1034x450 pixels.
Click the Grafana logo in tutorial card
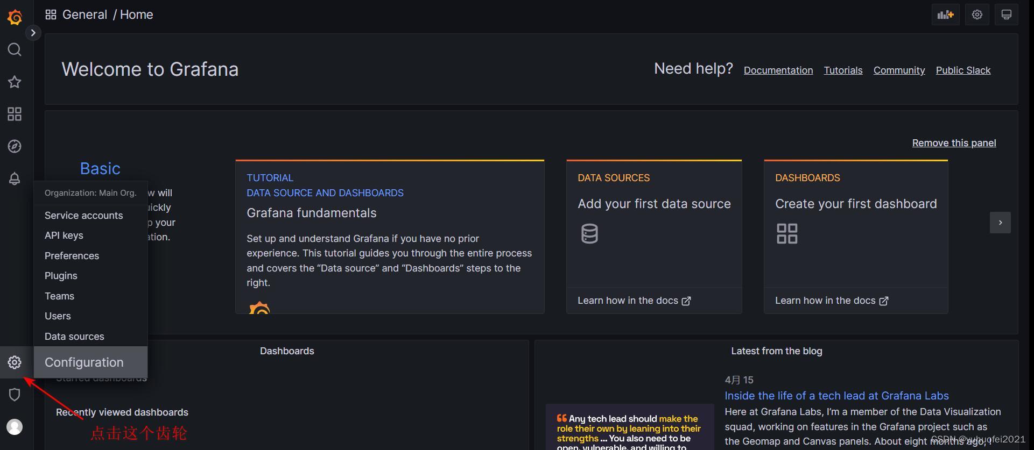pyautogui.click(x=259, y=308)
